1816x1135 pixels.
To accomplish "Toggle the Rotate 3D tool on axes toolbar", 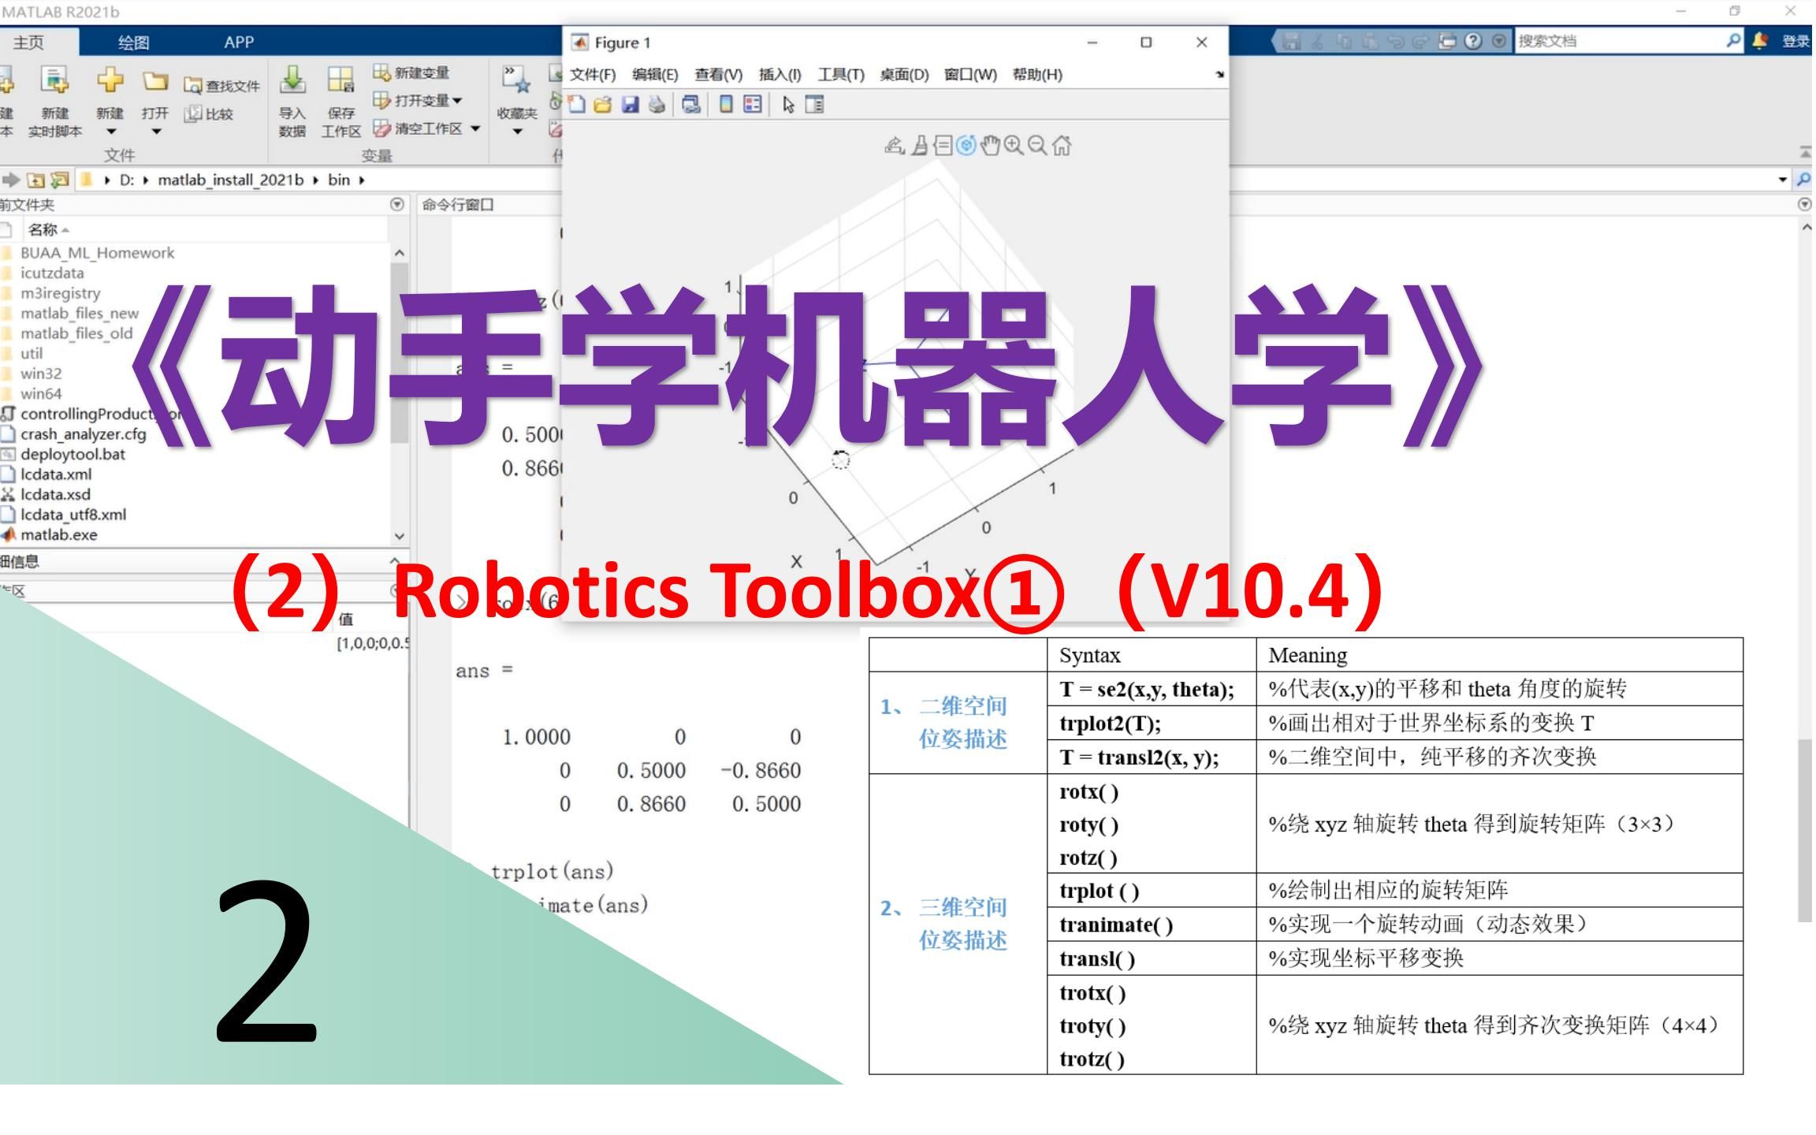I will (966, 145).
